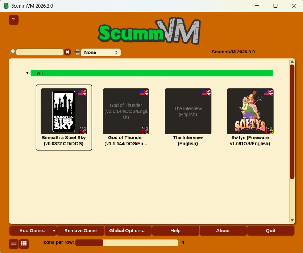
Task: Open the Add Game dropdown arrow
Action: pos(54,231)
